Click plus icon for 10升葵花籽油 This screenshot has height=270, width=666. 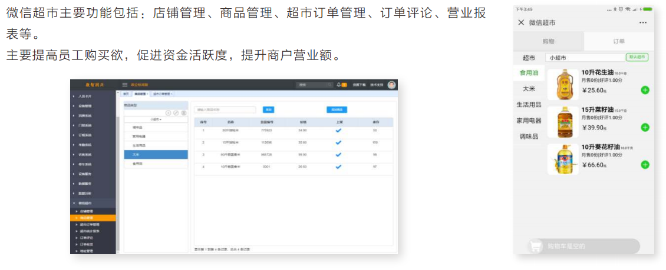[x=645, y=165]
